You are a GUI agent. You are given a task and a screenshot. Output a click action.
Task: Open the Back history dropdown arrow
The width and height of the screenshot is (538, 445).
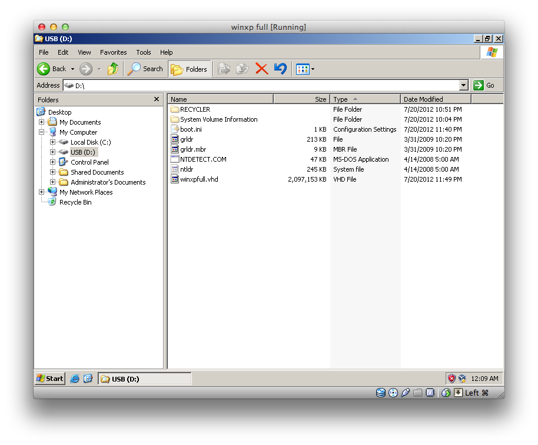[x=72, y=69]
